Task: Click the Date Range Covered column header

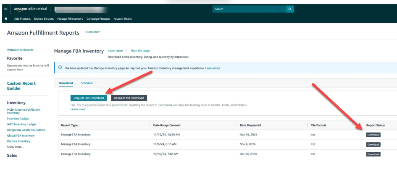Action: coord(167,125)
